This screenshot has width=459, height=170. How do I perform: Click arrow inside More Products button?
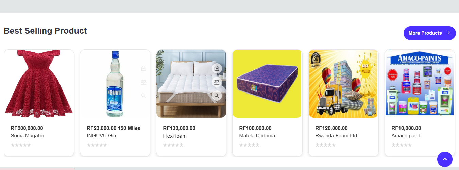tap(448, 33)
